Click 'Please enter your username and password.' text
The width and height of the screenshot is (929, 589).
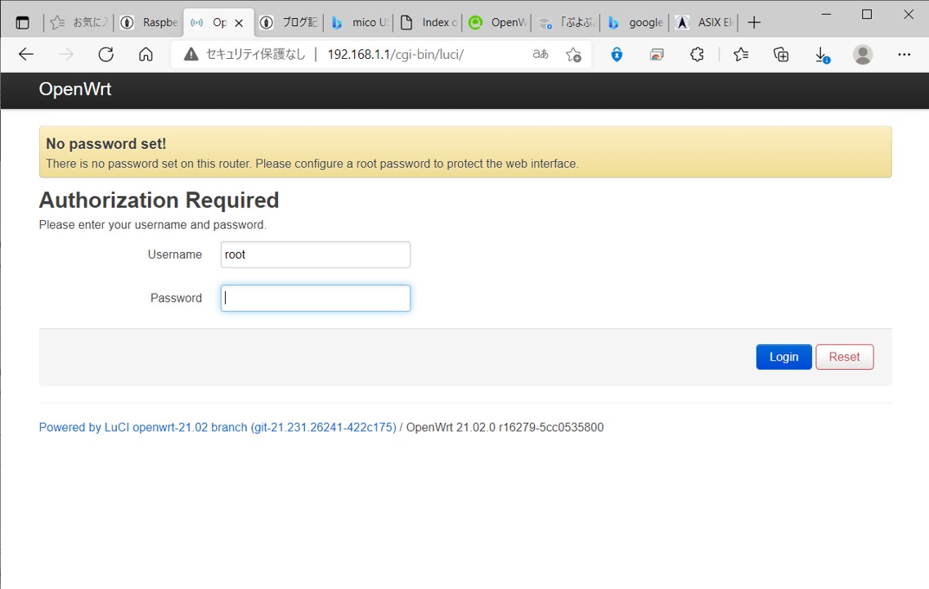(153, 225)
